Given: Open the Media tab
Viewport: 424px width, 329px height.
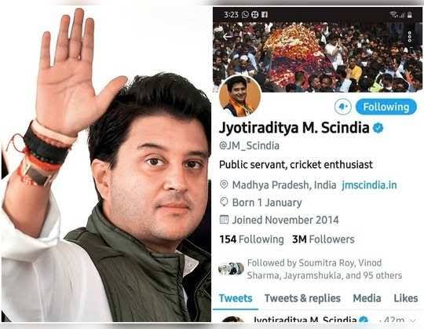Looking at the screenshot, I should pos(367,298).
